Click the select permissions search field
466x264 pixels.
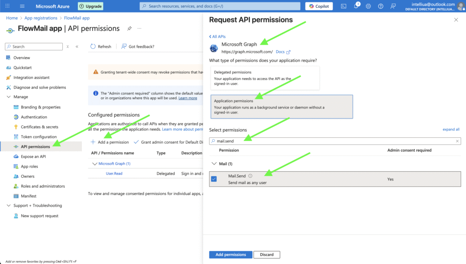(x=335, y=141)
